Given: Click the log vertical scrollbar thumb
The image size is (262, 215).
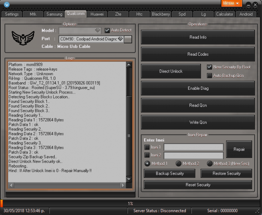Looking at the screenshot, I should point(129,136).
